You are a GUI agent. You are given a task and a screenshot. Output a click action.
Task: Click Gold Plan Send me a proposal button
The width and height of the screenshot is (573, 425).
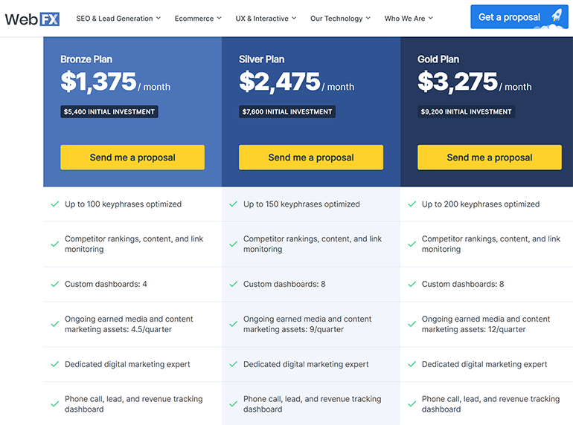click(x=489, y=158)
